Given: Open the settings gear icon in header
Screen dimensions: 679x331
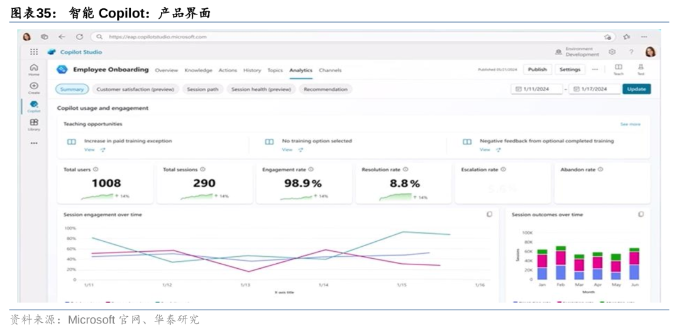Looking at the screenshot, I should (612, 52).
